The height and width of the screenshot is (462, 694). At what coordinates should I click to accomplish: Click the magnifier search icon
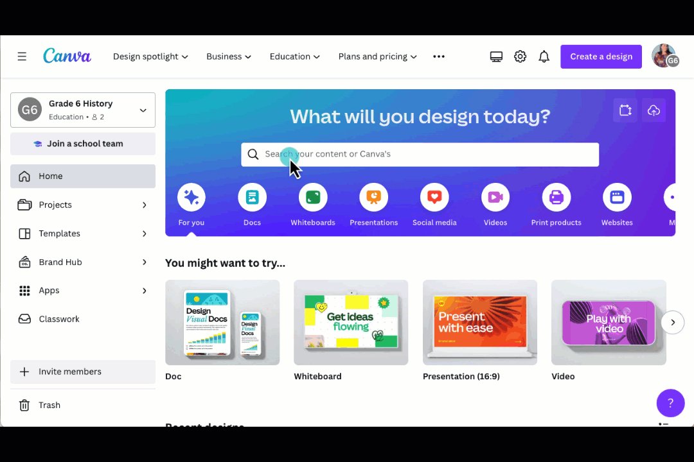tap(253, 154)
